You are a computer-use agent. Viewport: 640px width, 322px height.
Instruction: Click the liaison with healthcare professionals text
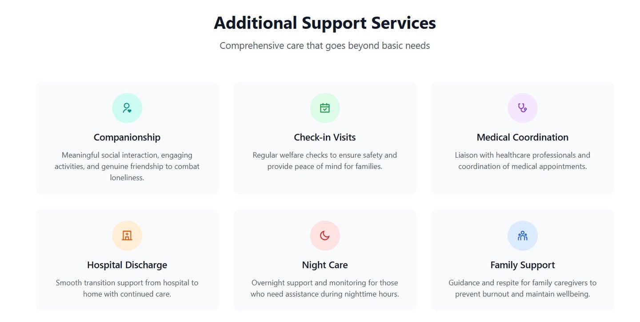523,161
